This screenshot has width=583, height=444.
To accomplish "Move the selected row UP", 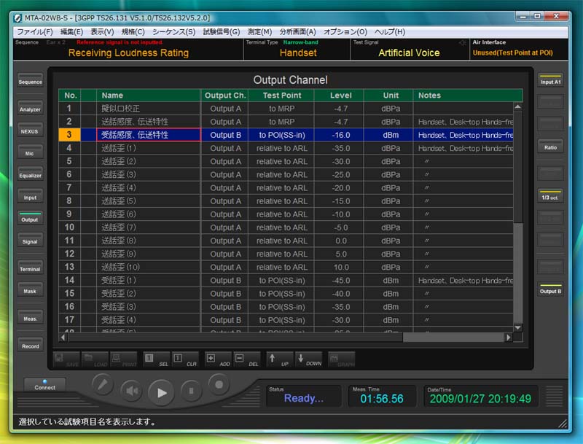I will point(279,359).
